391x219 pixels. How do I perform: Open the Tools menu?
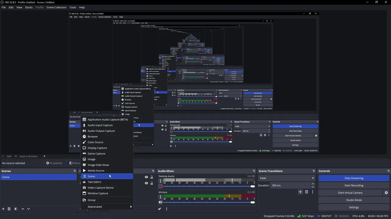coord(73,7)
